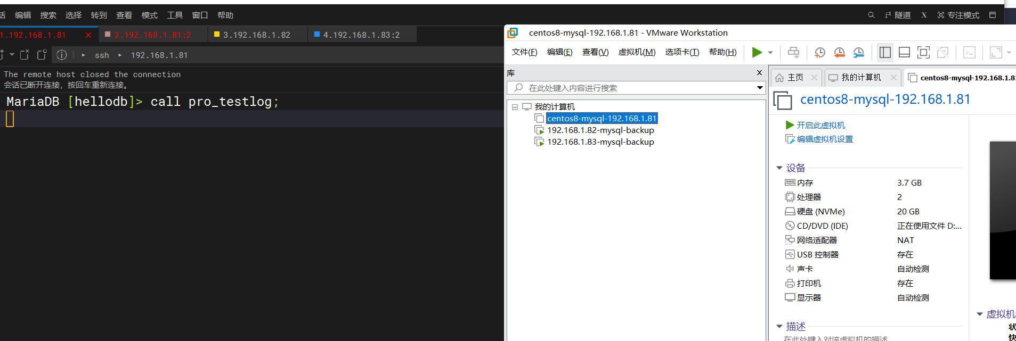
Task: Open the 选项卡(T) menu
Action: [682, 52]
